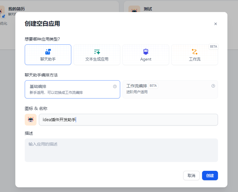This screenshot has height=192, width=238.
Task: Click the 创建 button
Action: tap(210, 176)
